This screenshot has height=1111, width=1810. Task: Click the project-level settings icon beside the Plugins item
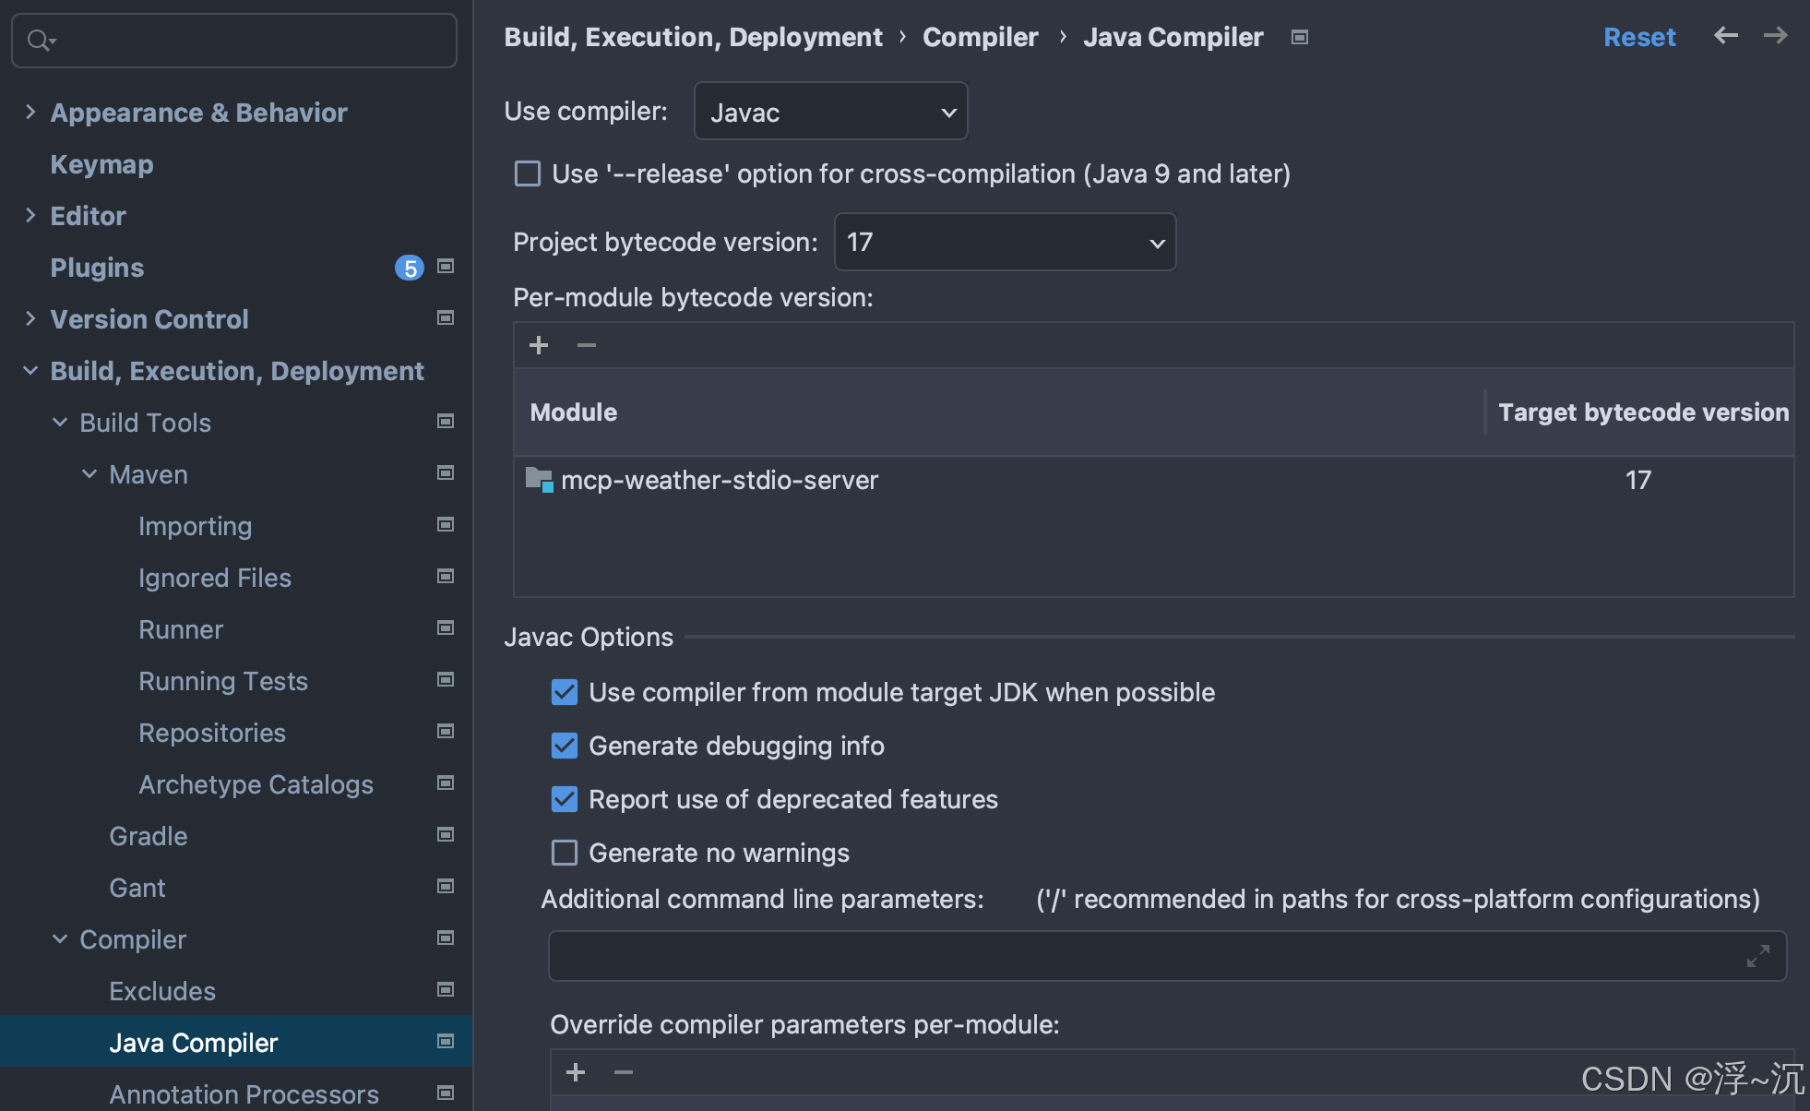click(x=446, y=267)
